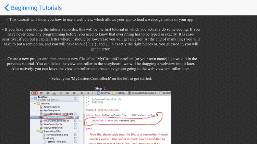The image size is (257, 144).
Task: Click the m file icon of ViewController.m
Action: [x=41, y=128]
